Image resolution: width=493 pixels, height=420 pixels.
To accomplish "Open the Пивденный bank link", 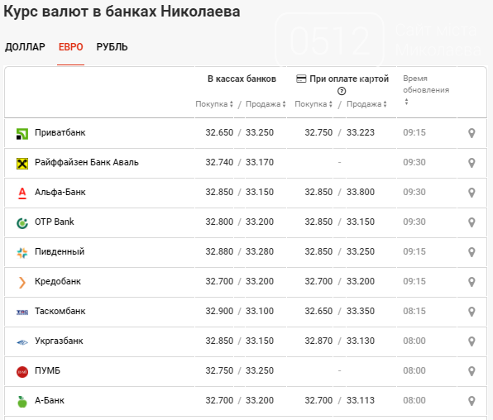I will (60, 252).
